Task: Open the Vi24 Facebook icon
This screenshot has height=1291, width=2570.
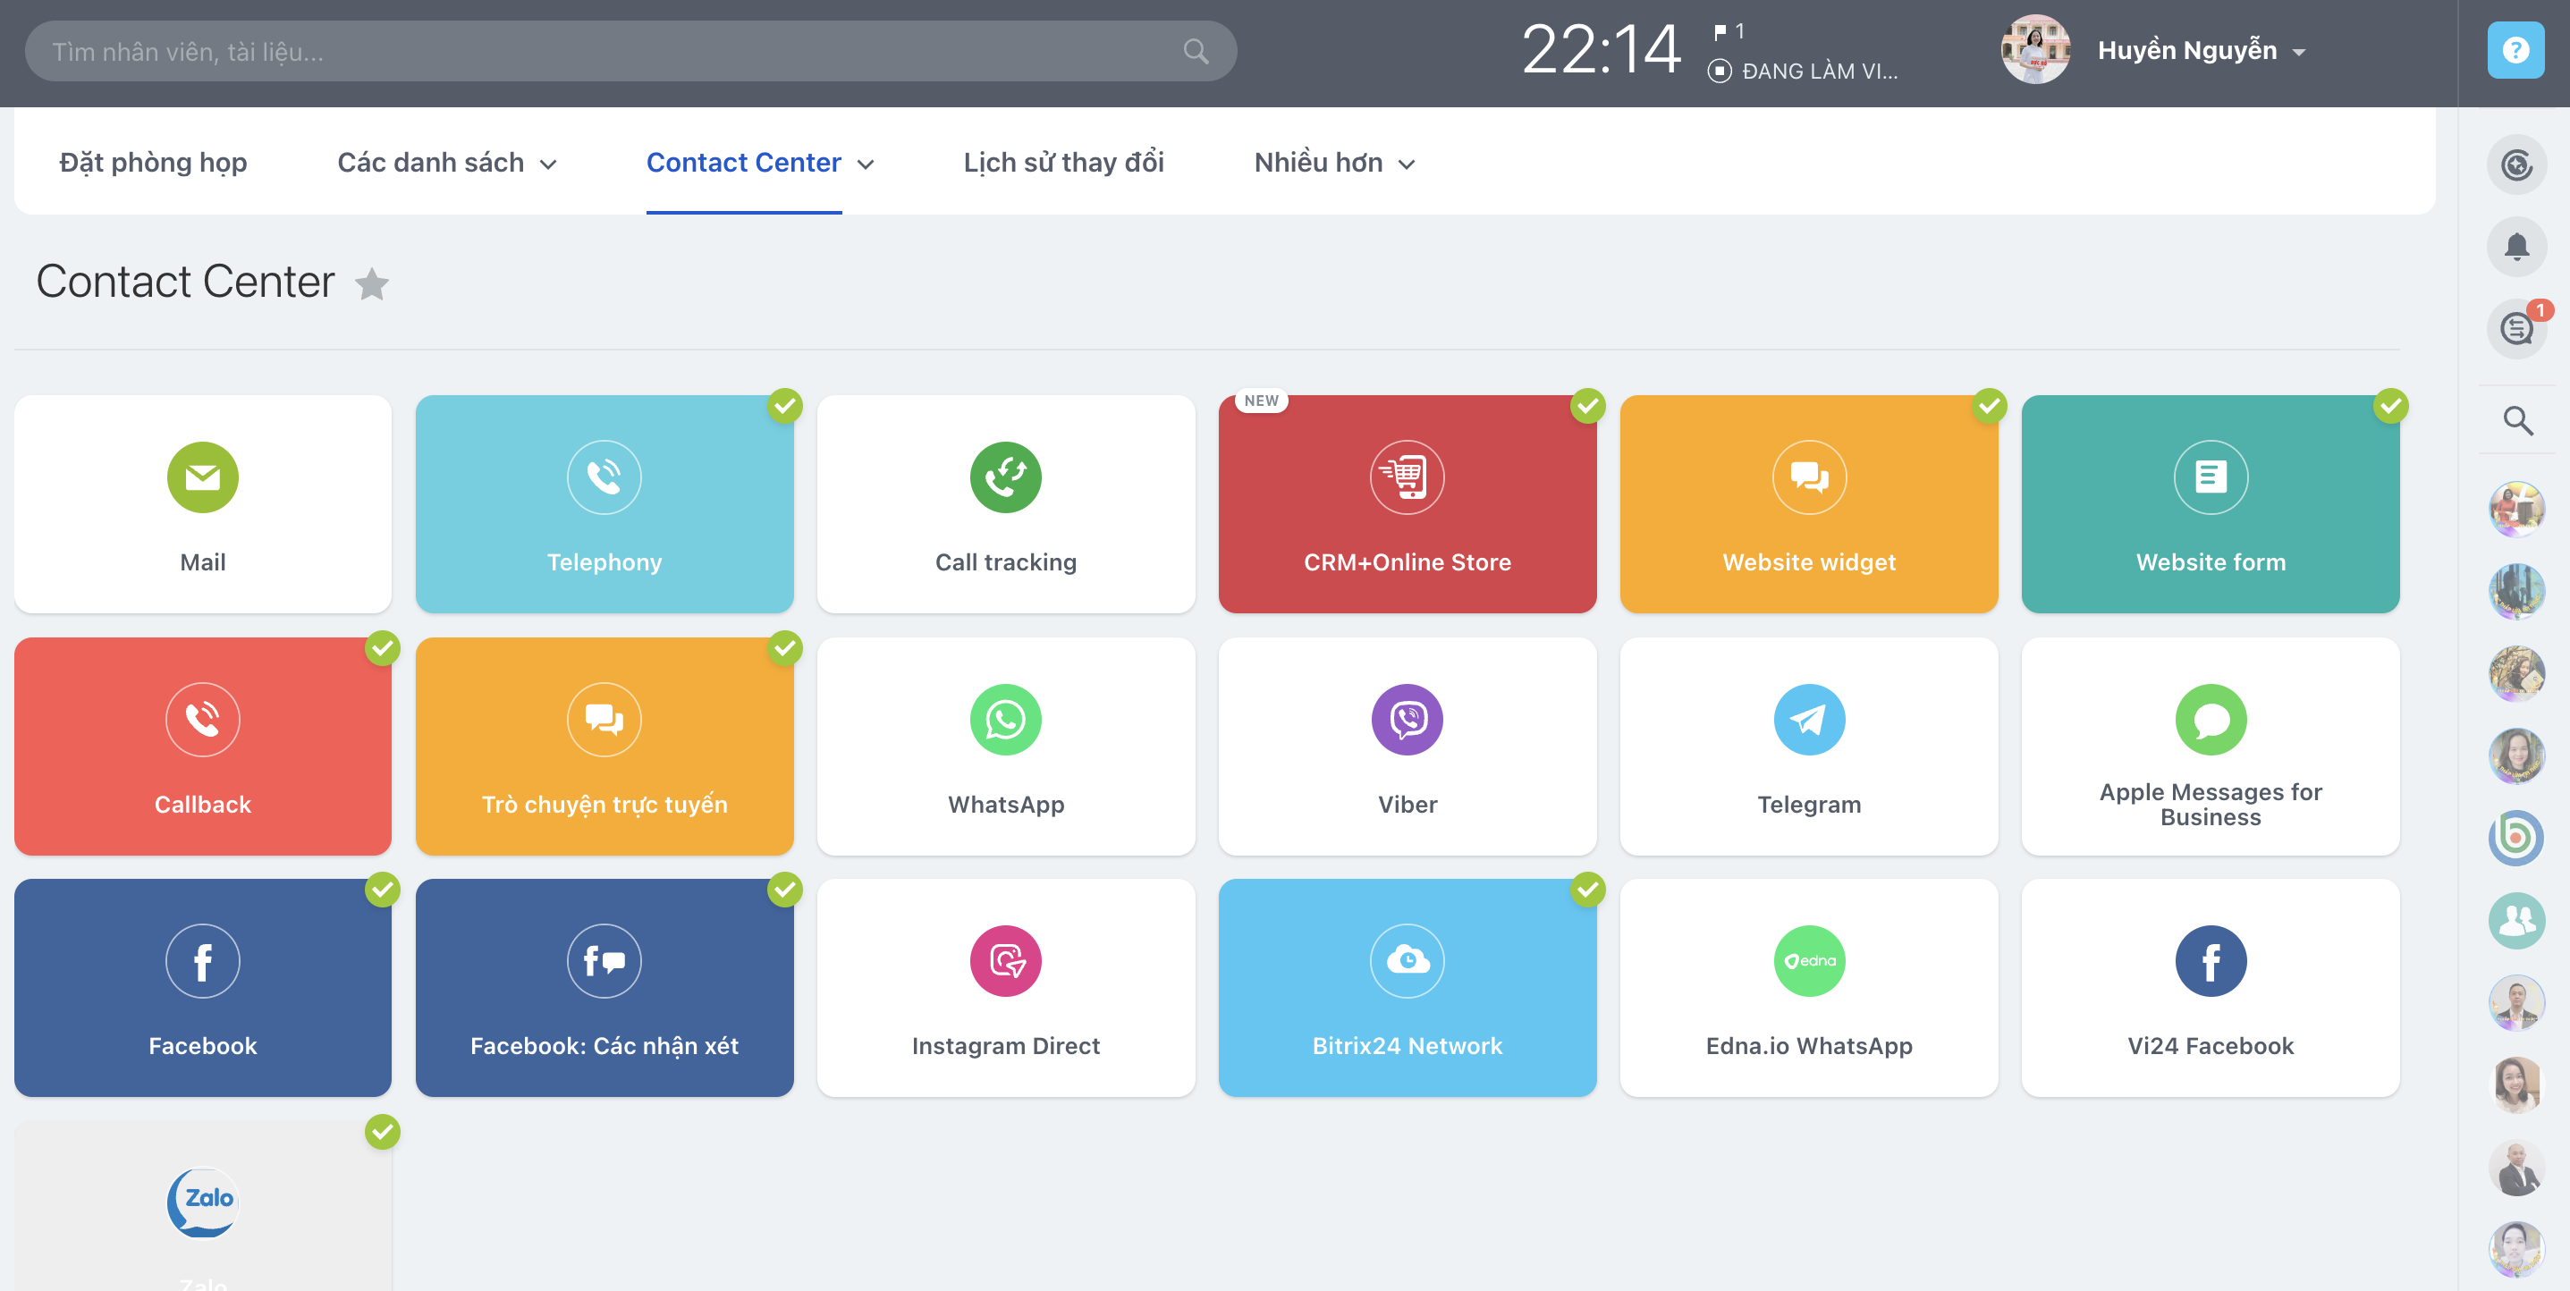Action: (x=2211, y=961)
